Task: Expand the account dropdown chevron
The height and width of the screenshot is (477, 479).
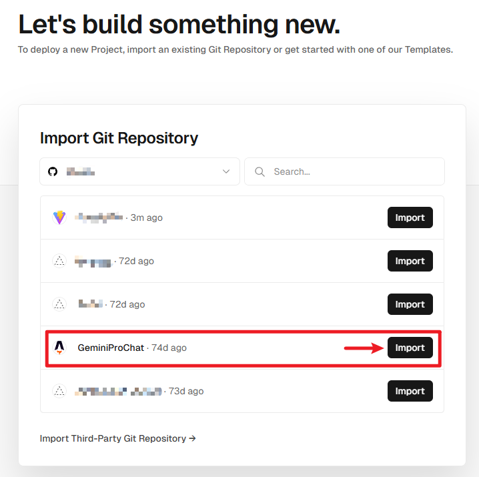Action: (226, 171)
